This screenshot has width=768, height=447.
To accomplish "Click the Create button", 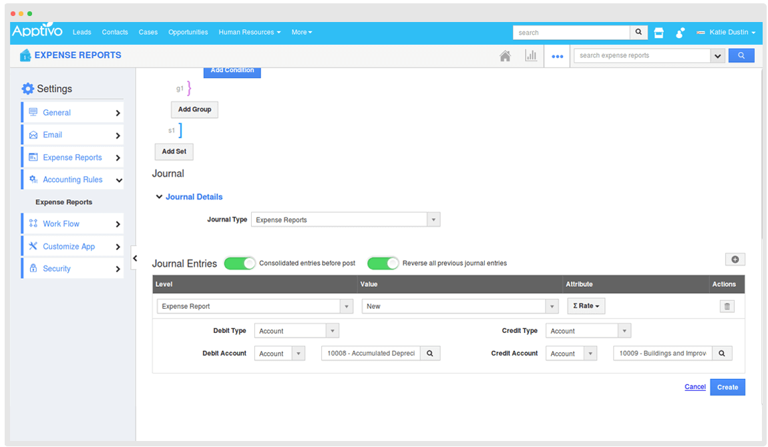I will 727,387.
